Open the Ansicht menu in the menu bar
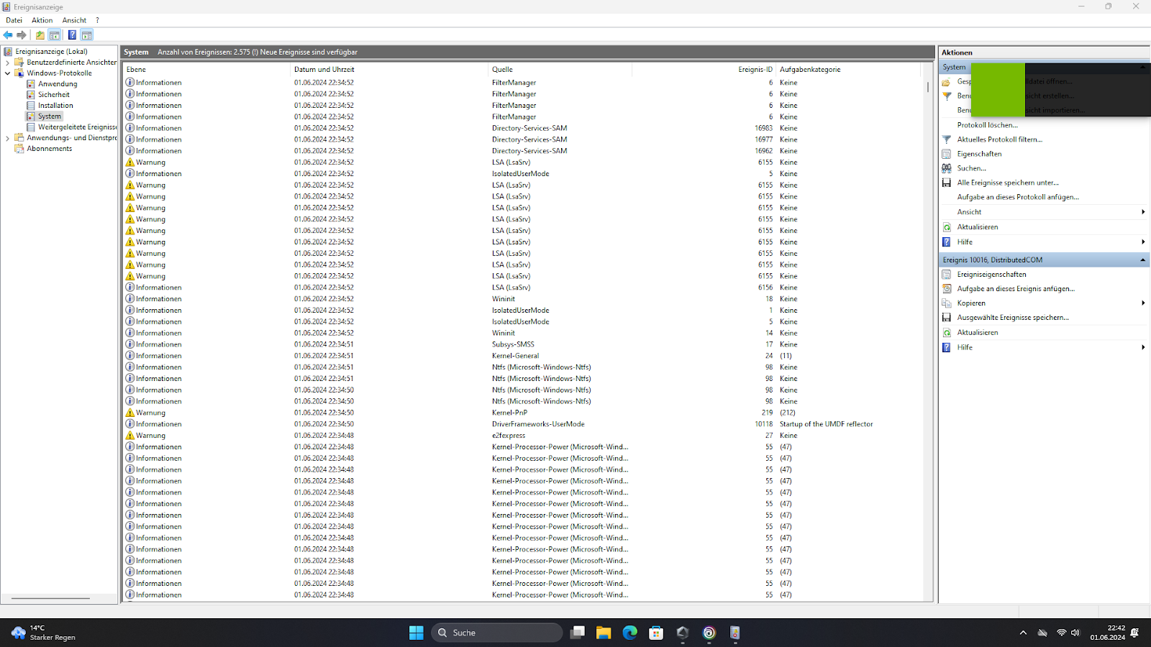Viewport: 1151px width, 647px height. [74, 20]
